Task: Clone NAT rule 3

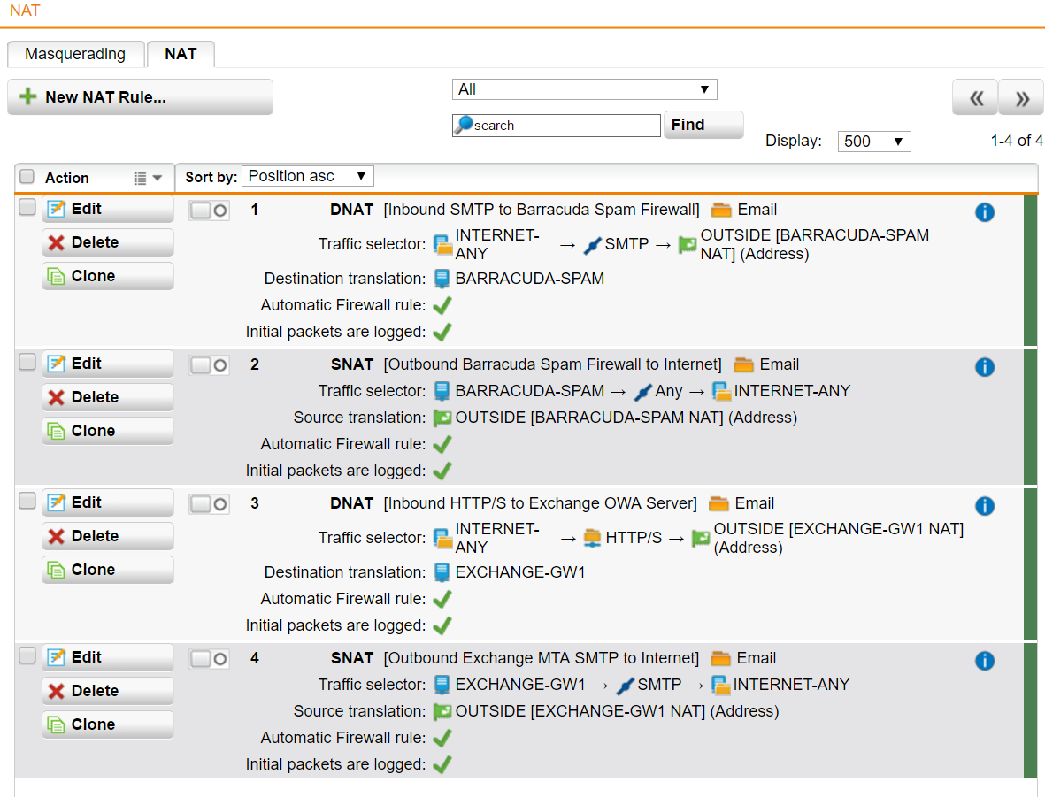Action: (x=108, y=570)
